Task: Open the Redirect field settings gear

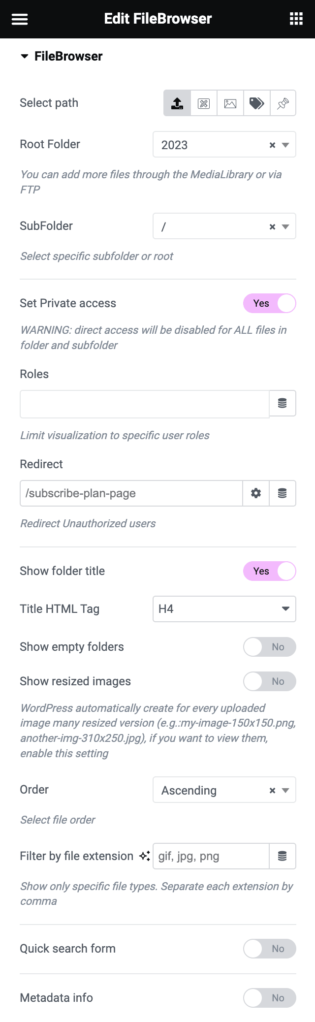Action: click(255, 493)
